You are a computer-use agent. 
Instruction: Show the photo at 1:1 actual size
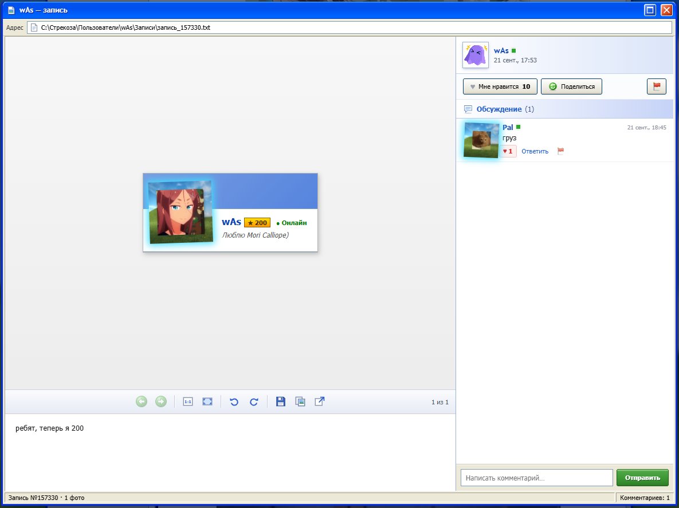187,401
